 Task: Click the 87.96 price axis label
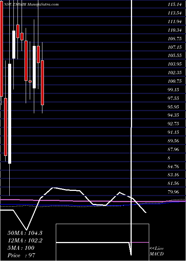[x=173, y=150]
